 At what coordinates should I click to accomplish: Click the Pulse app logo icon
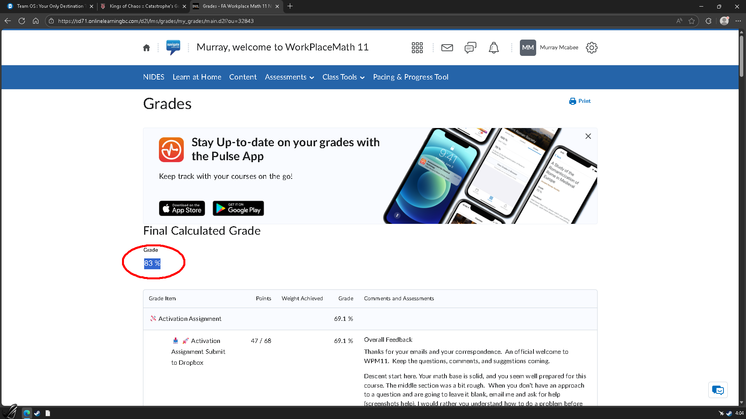click(171, 149)
